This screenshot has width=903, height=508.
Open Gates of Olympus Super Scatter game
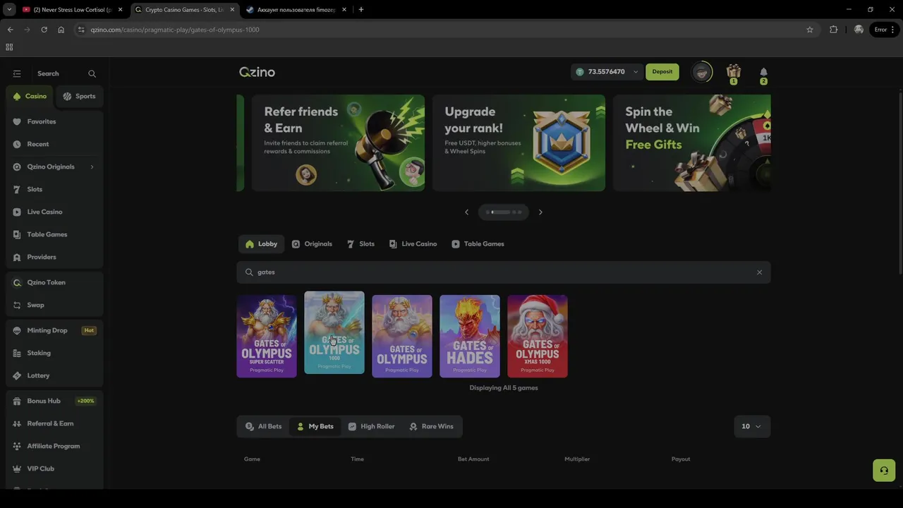tap(267, 336)
